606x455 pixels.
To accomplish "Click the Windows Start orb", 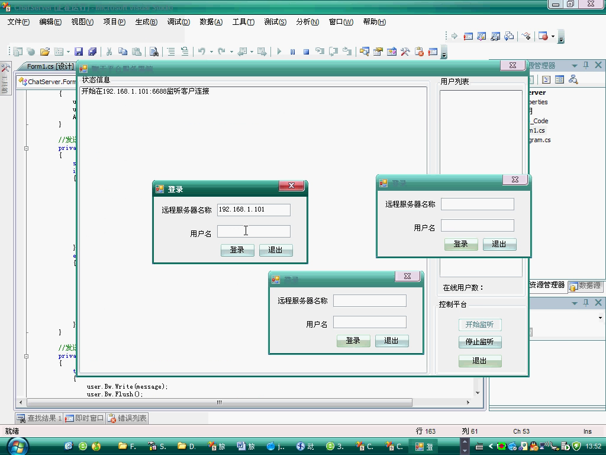I will click(x=18, y=447).
